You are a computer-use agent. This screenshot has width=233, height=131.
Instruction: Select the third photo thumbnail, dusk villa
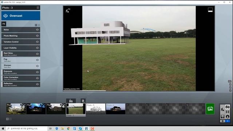[56, 109]
